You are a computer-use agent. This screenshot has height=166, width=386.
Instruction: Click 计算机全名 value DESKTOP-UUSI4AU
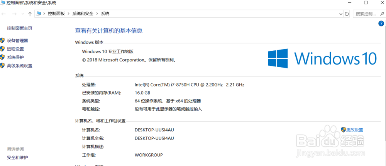coord(154,138)
